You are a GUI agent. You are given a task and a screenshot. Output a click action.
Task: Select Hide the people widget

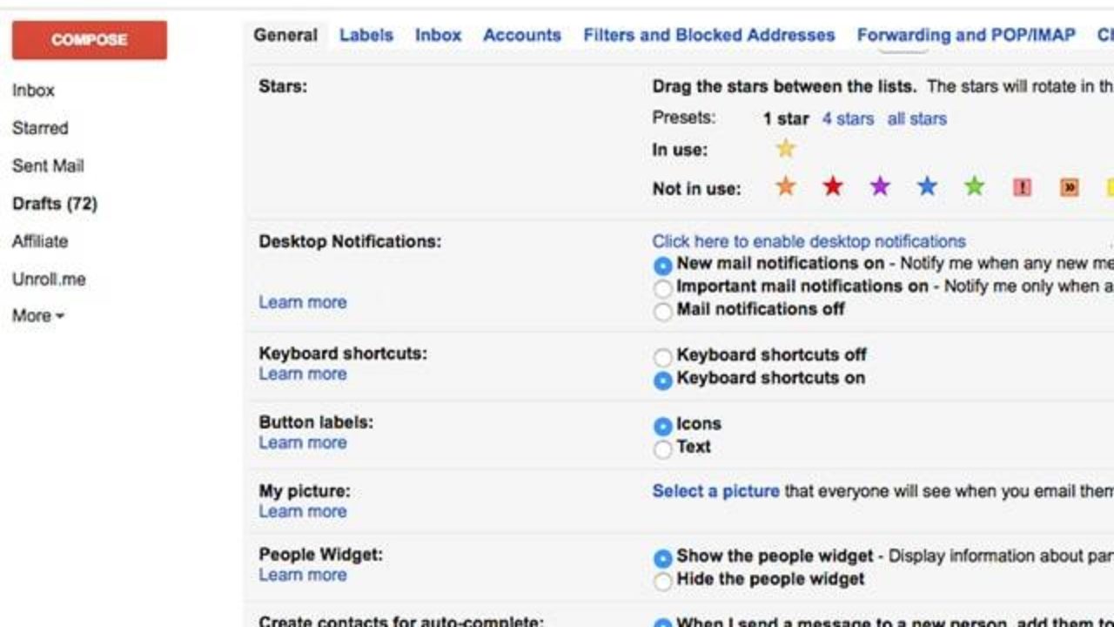[663, 581]
